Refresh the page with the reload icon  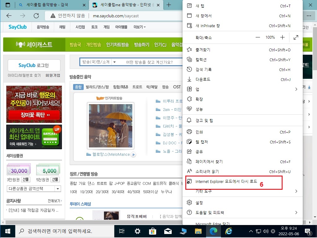pyautogui.click(x=36, y=16)
